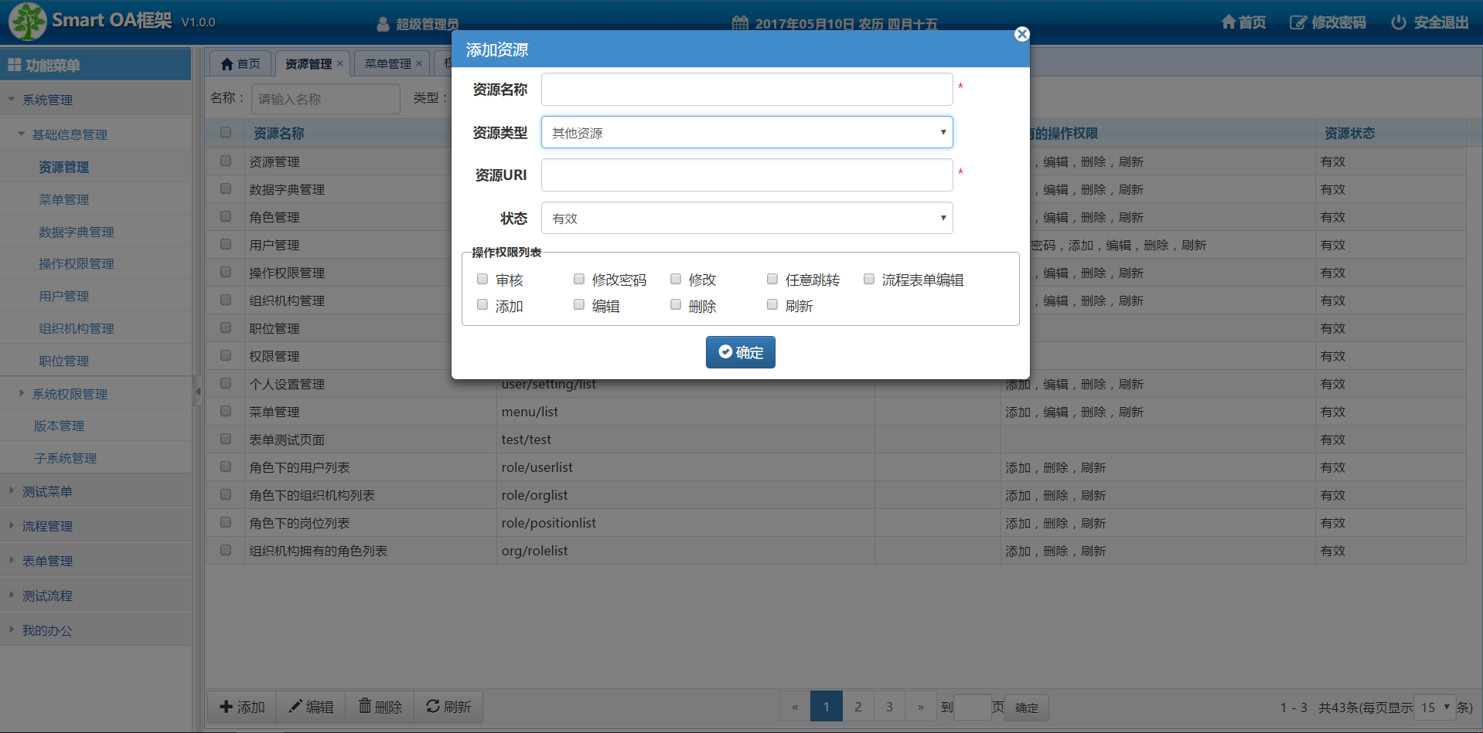This screenshot has width=1483, height=733.
Task: Click the 刷新 refresh icon in bottom toolbar
Action: click(433, 706)
